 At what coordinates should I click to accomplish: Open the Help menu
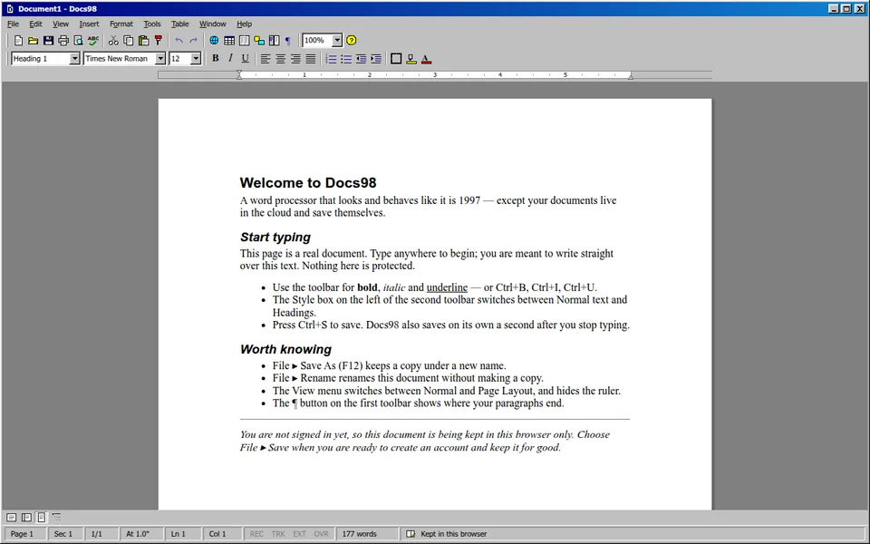coord(244,24)
